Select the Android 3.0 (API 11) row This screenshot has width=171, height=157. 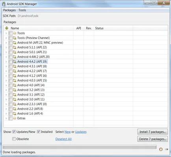click(31, 99)
